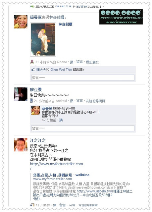Open the 林森錢櫃 check-in photo
The height and width of the screenshot is (212, 152).
pos(43,39)
